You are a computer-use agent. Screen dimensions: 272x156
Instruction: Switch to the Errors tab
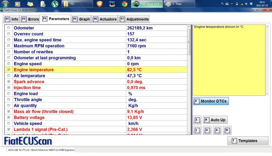coord(30,19)
